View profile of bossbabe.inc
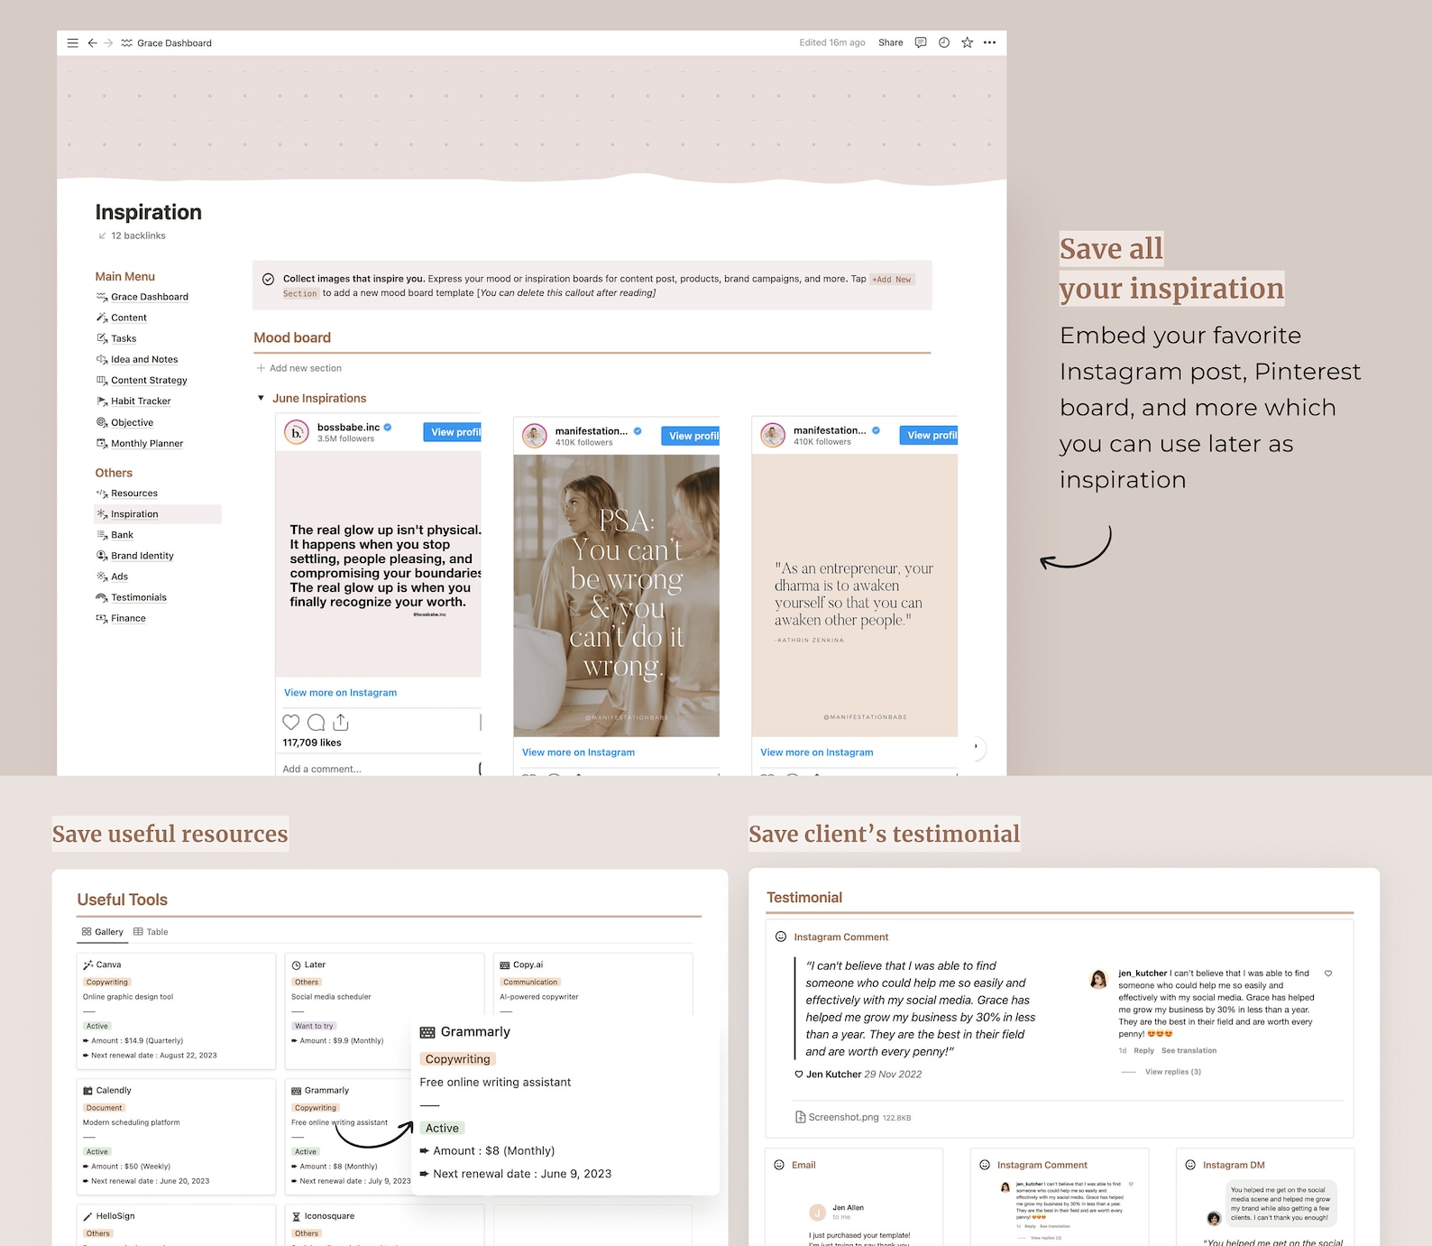The image size is (1432, 1246). click(x=453, y=432)
